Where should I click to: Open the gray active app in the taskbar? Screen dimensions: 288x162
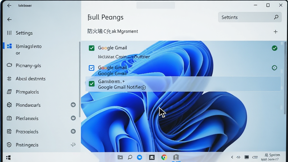point(176,157)
